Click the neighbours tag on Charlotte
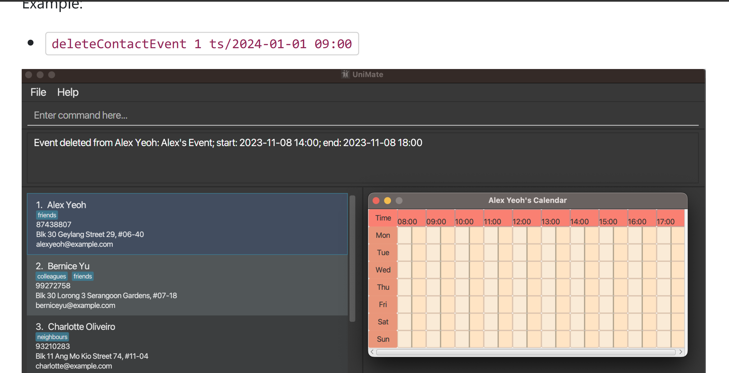Viewport: 729px width, 373px height. [52, 337]
